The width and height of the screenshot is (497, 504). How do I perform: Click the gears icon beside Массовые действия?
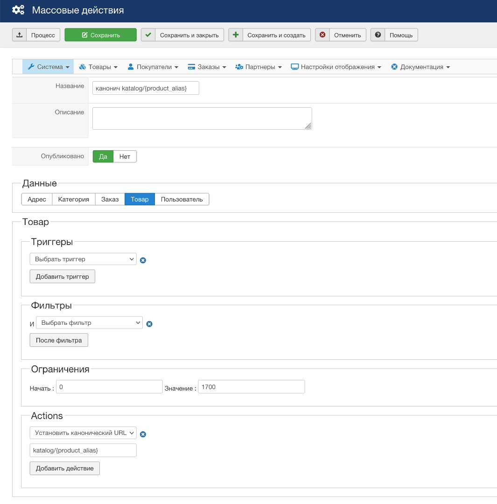tap(18, 10)
